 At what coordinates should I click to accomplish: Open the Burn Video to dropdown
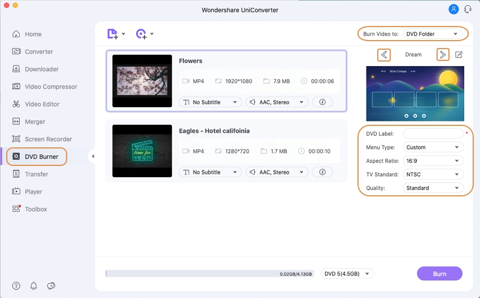(433, 34)
